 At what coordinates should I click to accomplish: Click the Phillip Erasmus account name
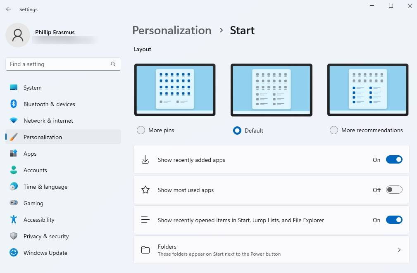pos(55,32)
